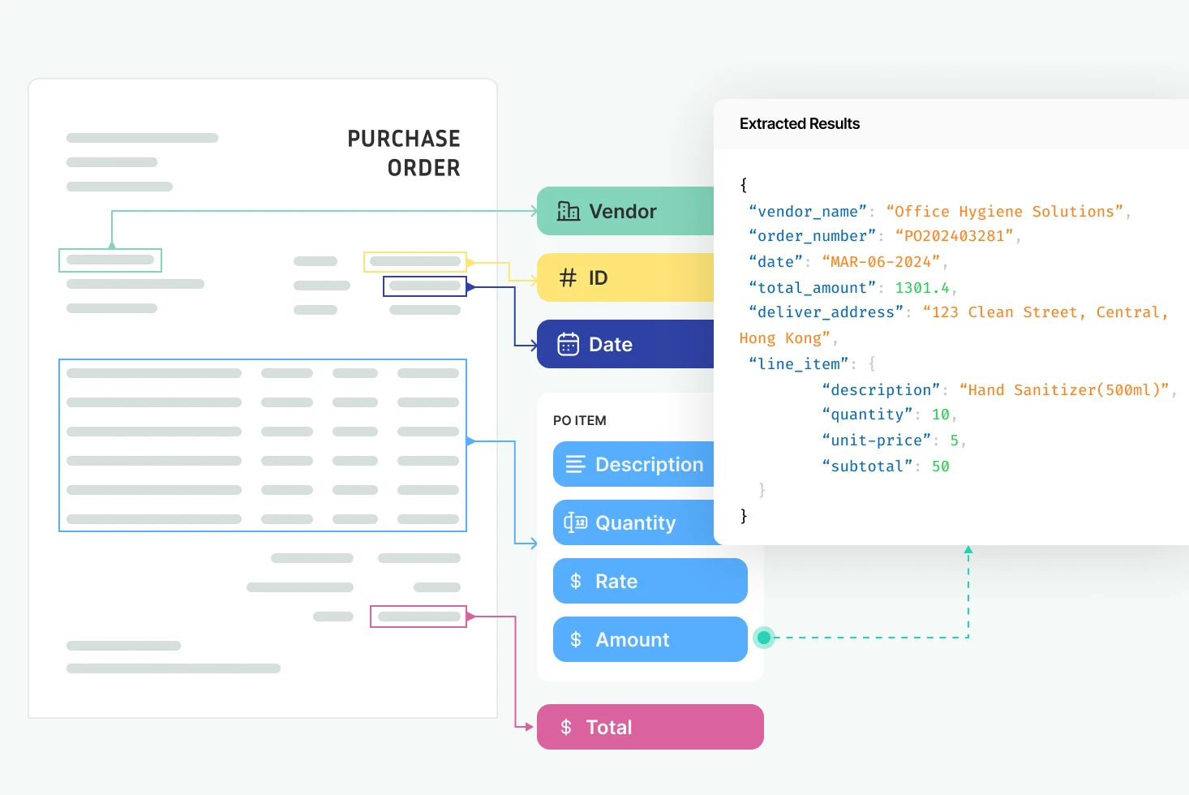This screenshot has width=1189, height=795.
Task: Select the pink Total field tag
Action: pos(650,728)
